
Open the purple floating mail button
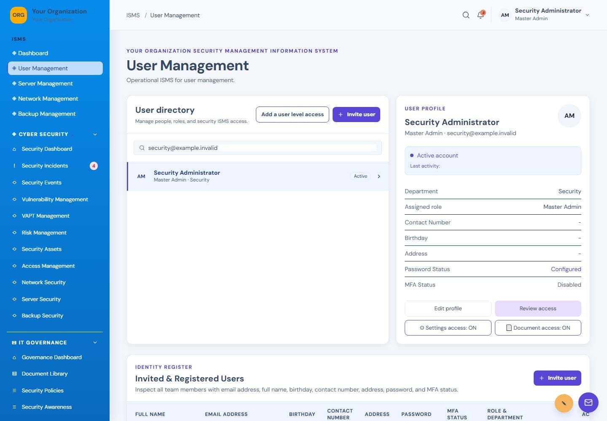588,402
